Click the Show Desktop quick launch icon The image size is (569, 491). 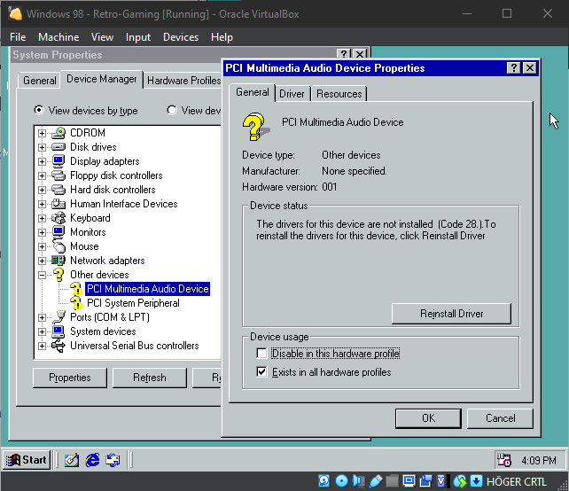tap(72, 460)
